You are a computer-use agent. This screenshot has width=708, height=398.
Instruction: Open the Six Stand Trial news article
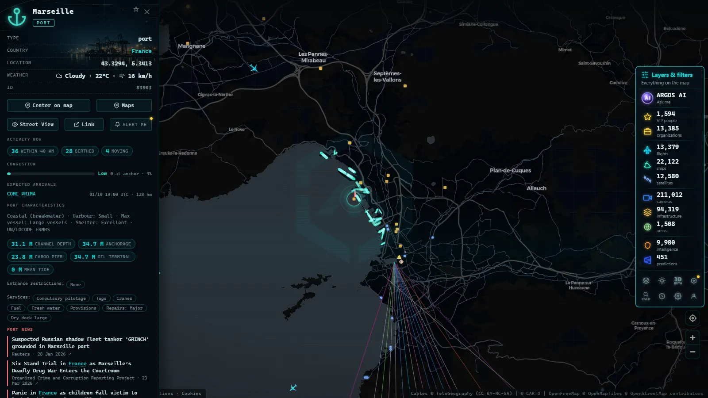(x=72, y=367)
